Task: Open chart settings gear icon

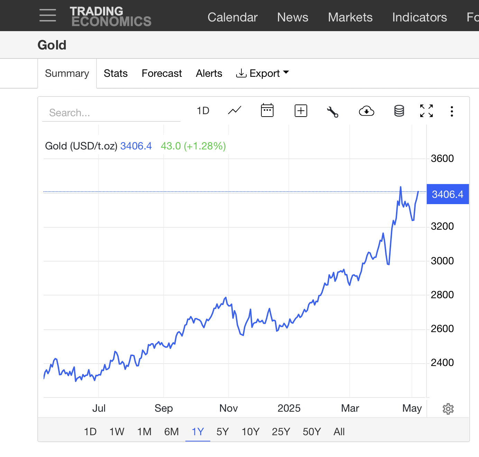Action: point(448,409)
